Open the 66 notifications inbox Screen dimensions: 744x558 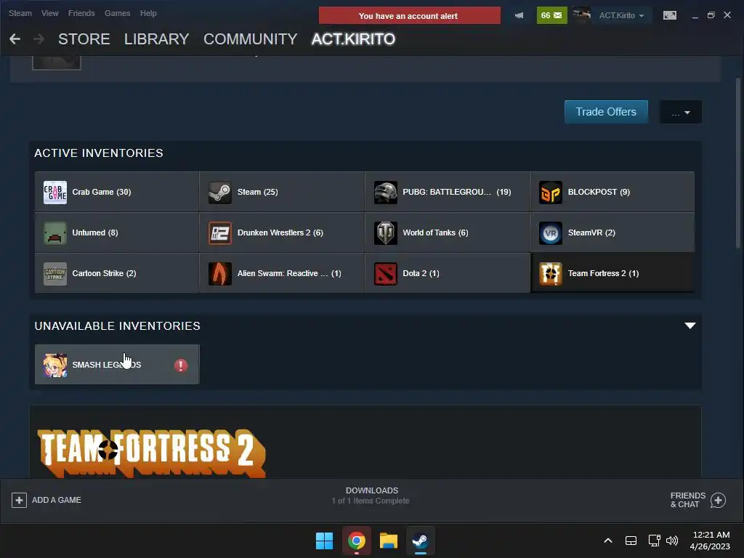551,15
